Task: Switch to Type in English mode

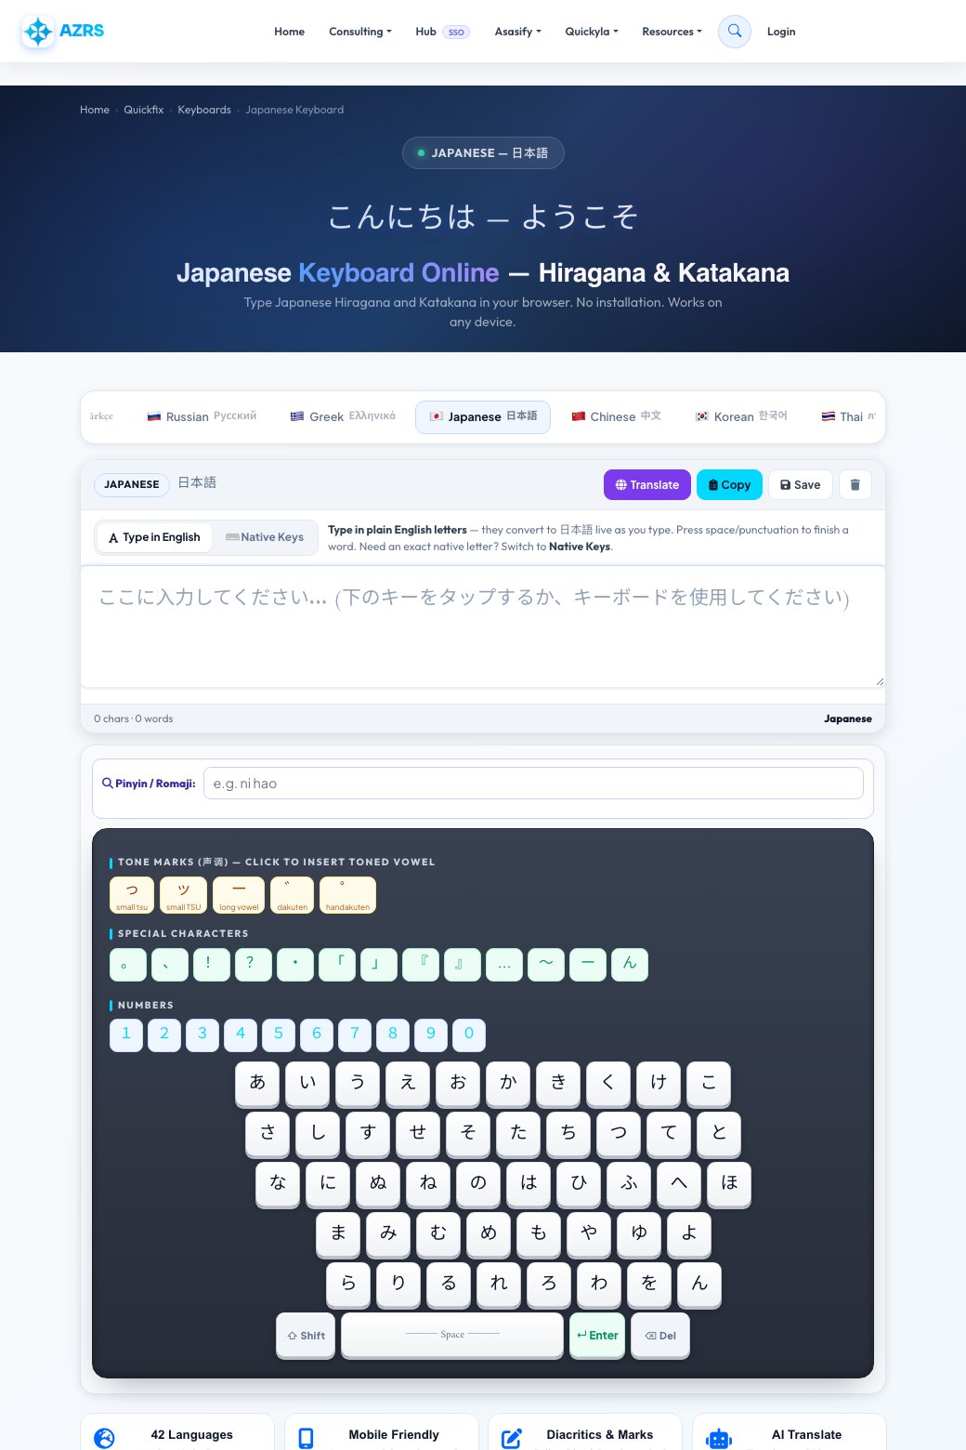Action: tap(154, 537)
